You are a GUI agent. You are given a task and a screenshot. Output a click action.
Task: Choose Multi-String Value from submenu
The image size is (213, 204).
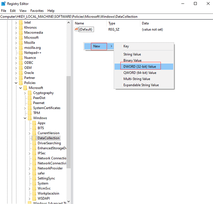click(144, 79)
